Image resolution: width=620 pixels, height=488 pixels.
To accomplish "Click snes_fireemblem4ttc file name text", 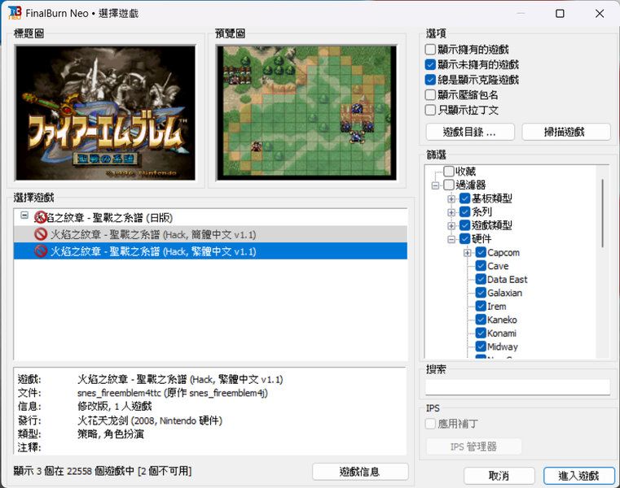I will coord(119,393).
